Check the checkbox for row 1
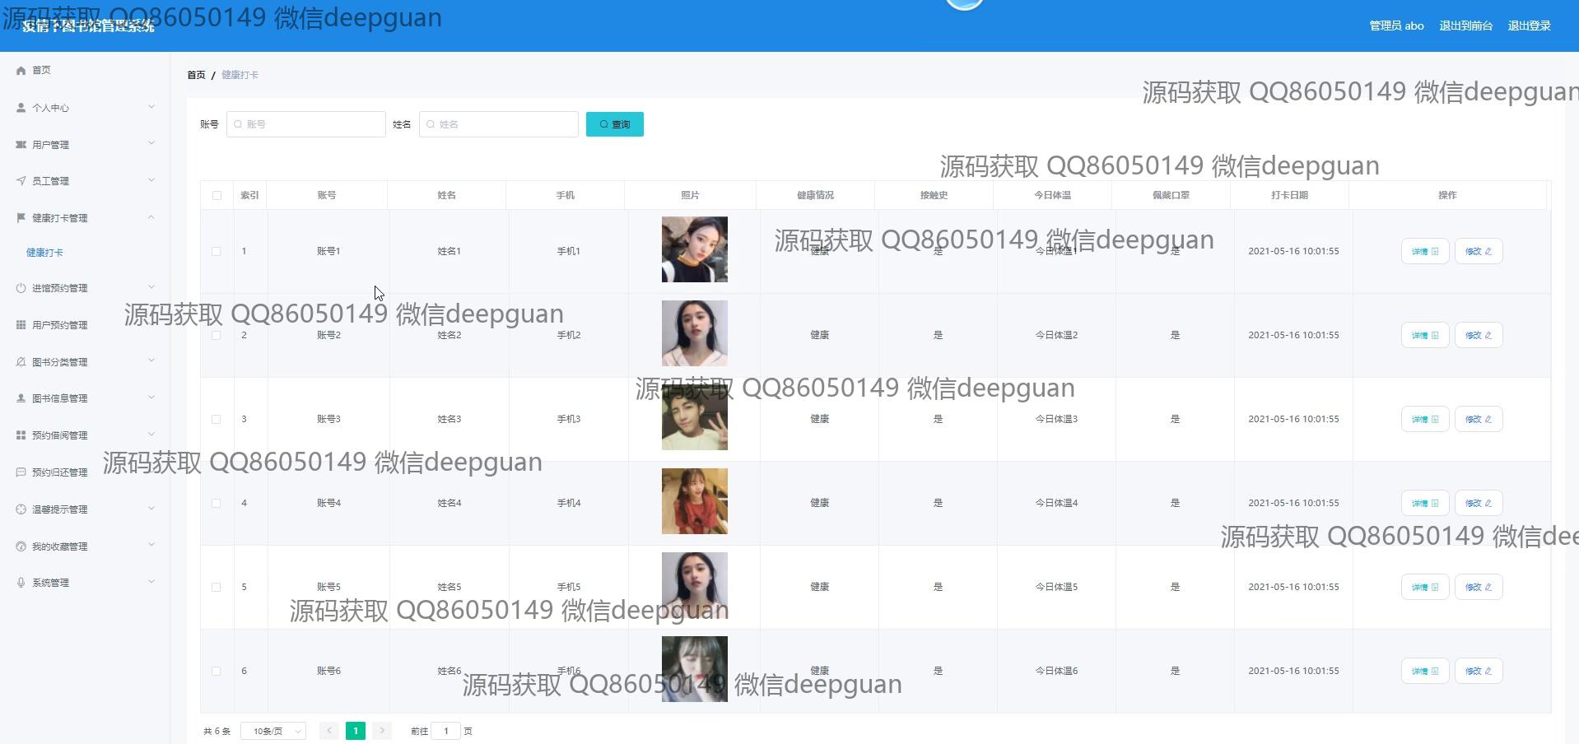 [217, 252]
